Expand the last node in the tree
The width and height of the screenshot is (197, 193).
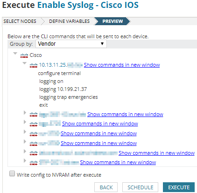coord(25,160)
